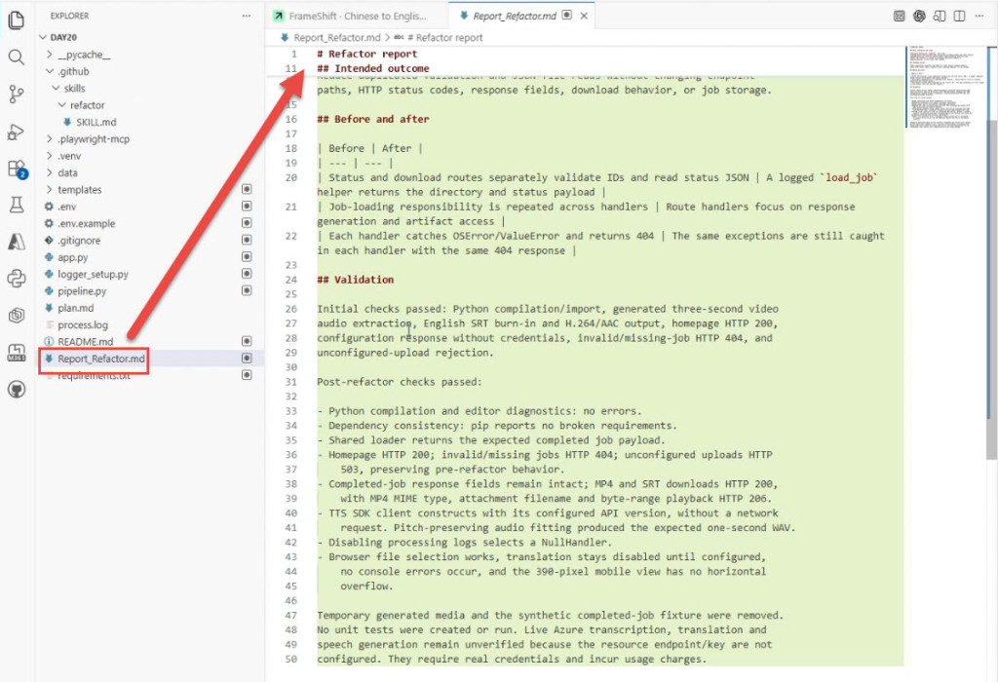Click the first icon in the editor toolbar
The image size is (998, 682).
pyautogui.click(x=900, y=16)
